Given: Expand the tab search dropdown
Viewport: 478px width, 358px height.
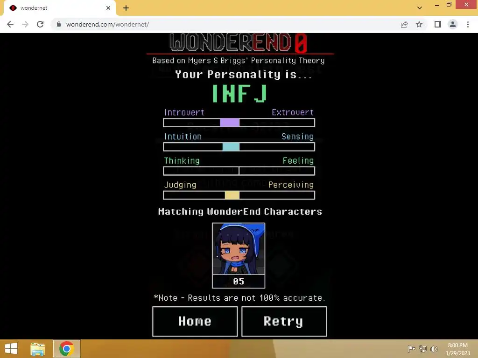Looking at the screenshot, I should point(420,8).
